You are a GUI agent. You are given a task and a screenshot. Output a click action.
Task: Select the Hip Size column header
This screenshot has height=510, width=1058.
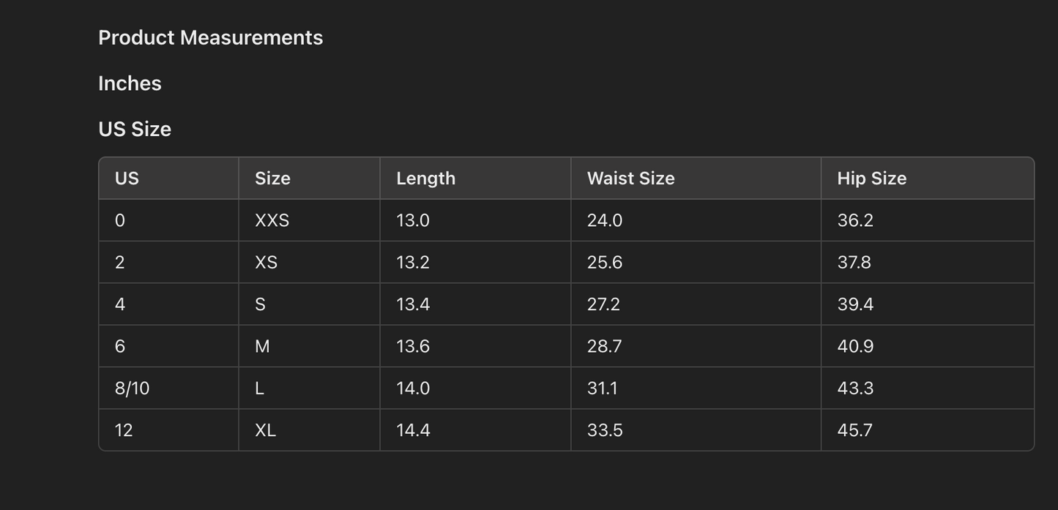pos(871,179)
